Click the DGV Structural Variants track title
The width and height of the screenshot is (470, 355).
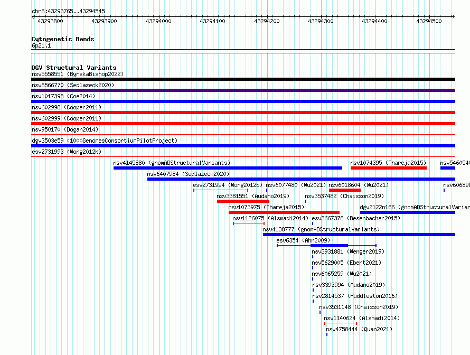click(74, 68)
